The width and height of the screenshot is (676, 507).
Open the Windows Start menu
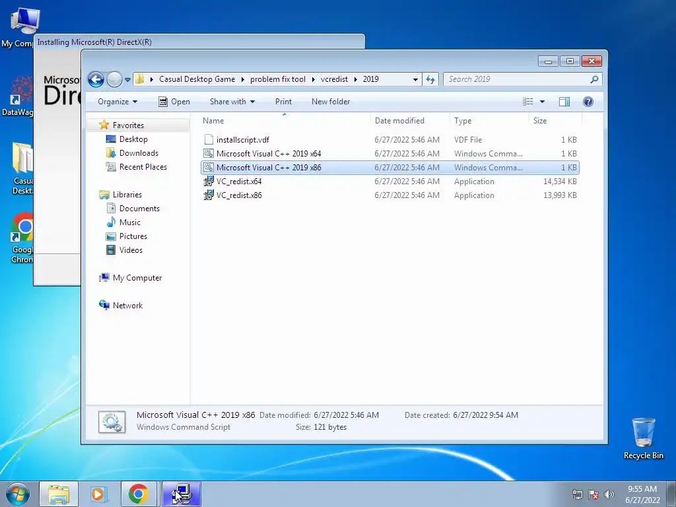pos(18,494)
